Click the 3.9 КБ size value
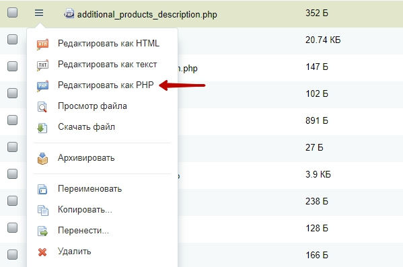 click(318, 174)
